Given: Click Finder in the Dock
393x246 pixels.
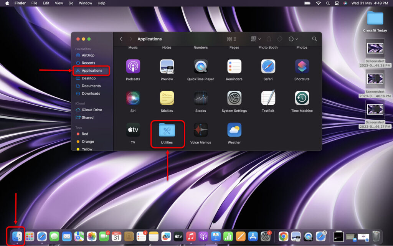Looking at the screenshot, I should coord(17,236).
